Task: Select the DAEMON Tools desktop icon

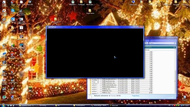Action: [x=4, y=12]
